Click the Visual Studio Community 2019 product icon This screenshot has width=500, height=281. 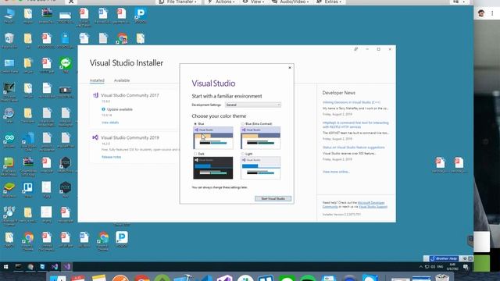[95, 137]
